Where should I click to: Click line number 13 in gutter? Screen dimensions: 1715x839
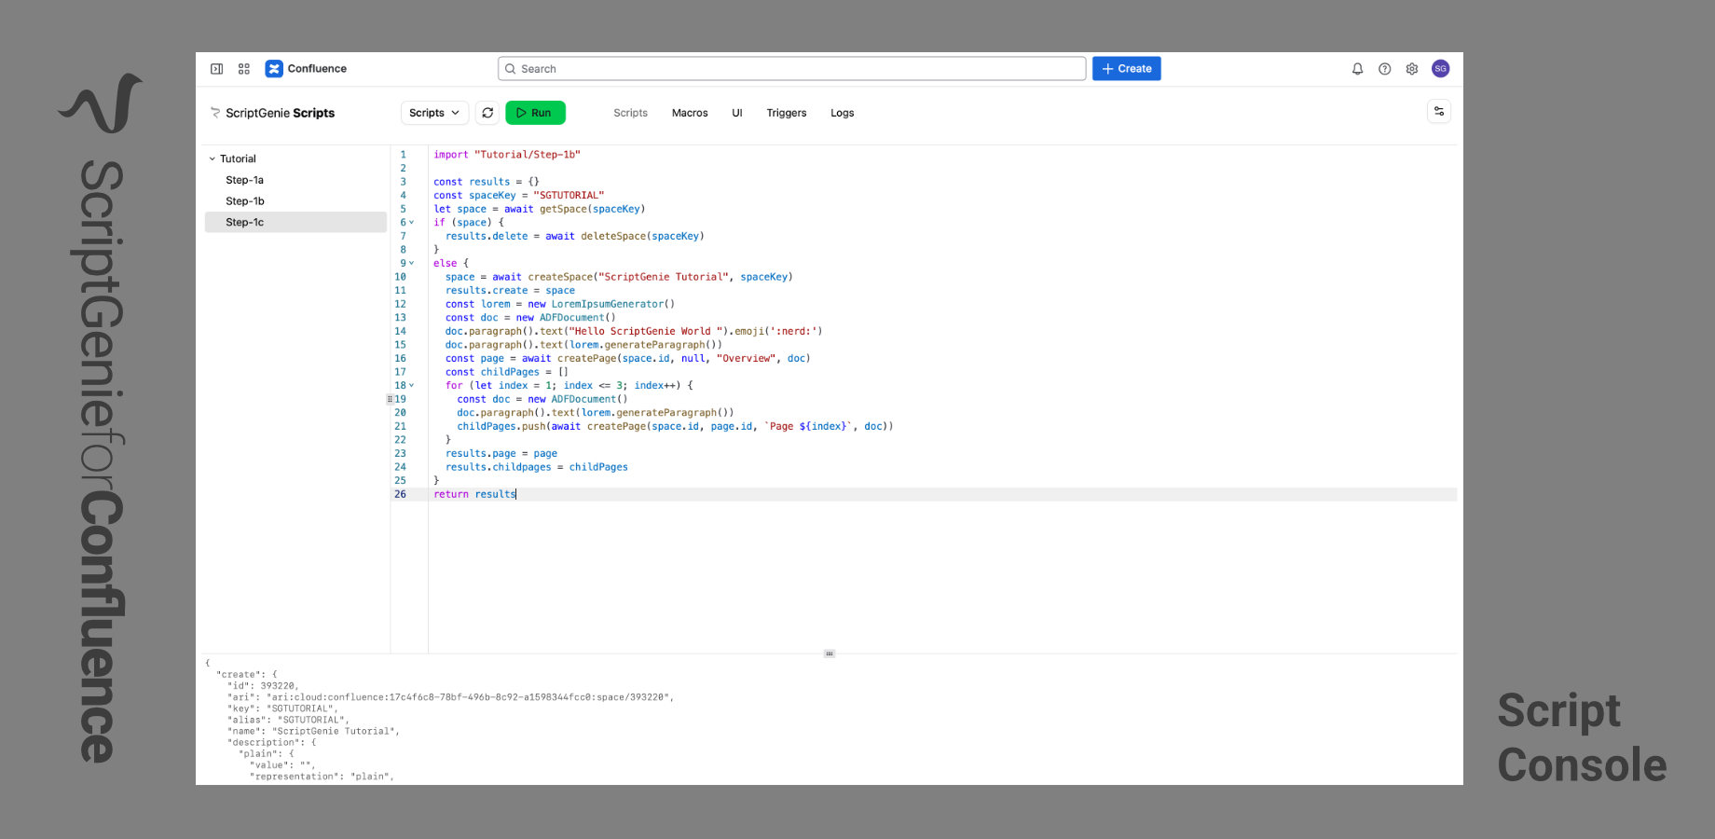pos(400,318)
